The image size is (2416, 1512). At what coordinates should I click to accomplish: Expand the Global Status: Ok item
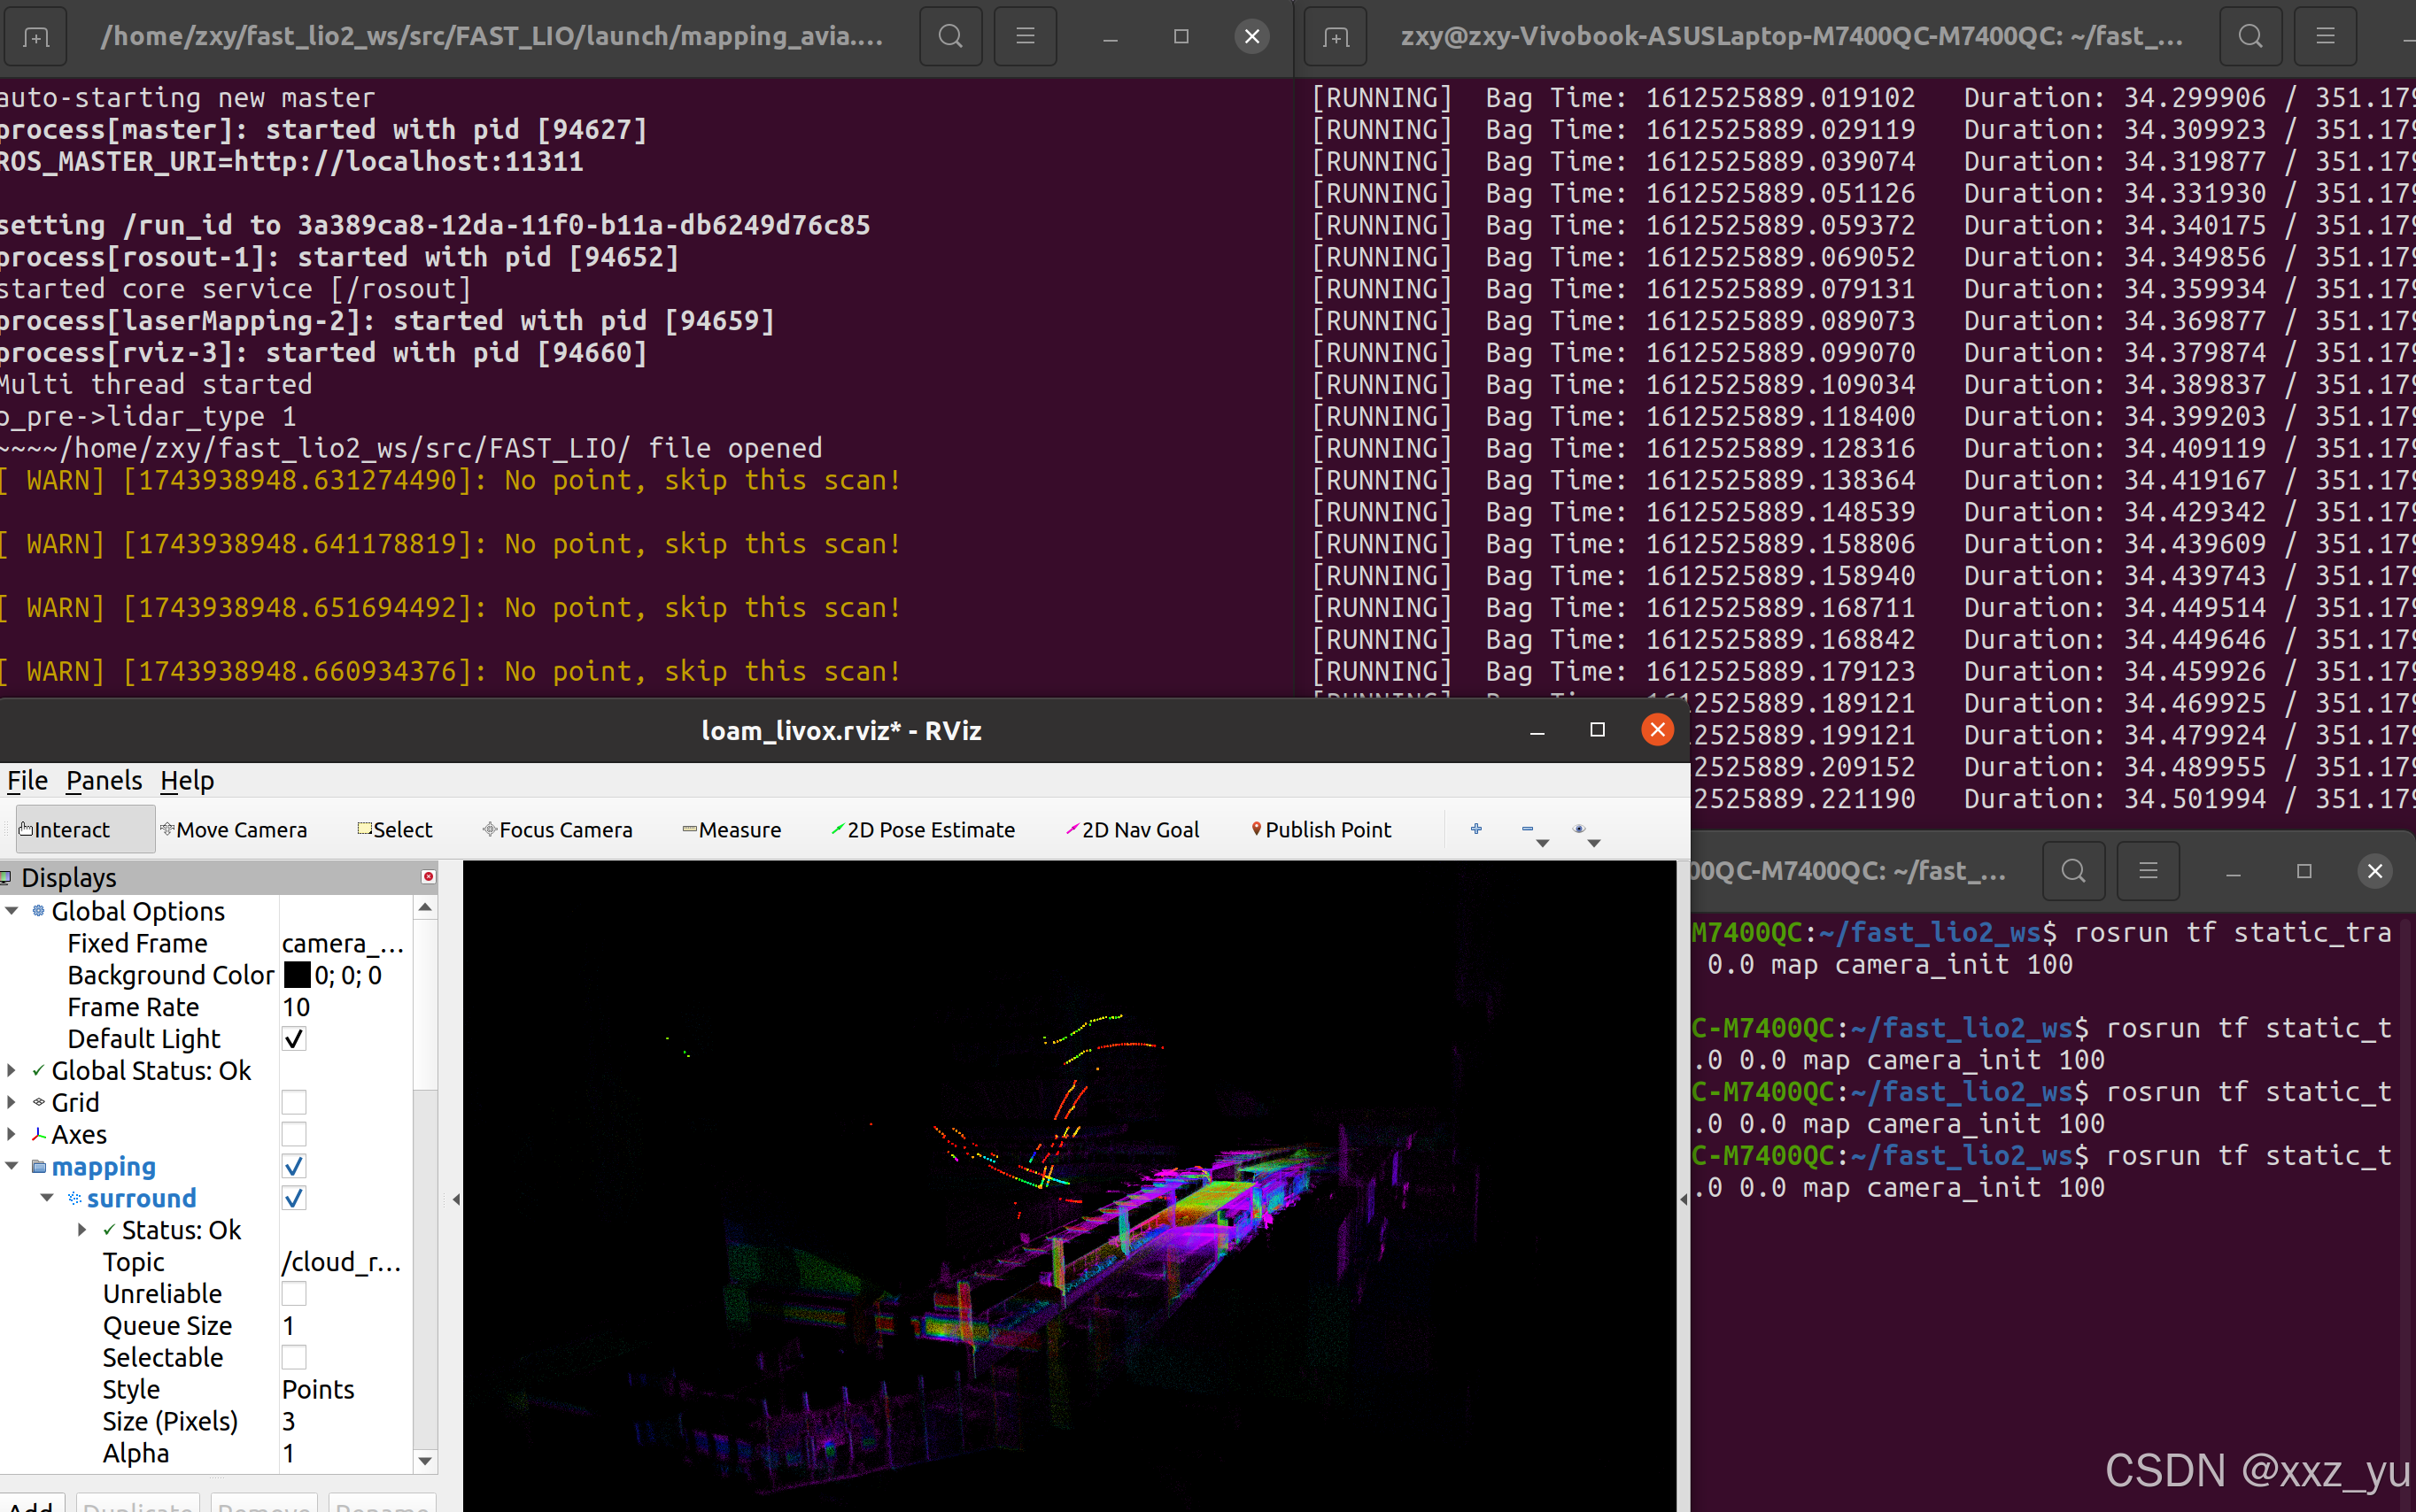(x=12, y=1070)
